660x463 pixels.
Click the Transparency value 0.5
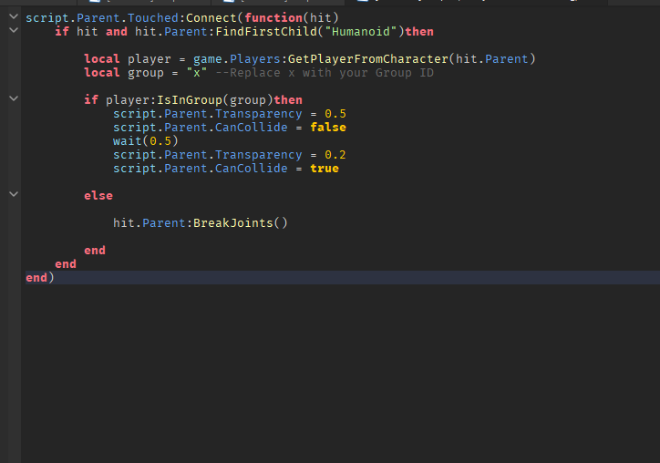(x=335, y=114)
